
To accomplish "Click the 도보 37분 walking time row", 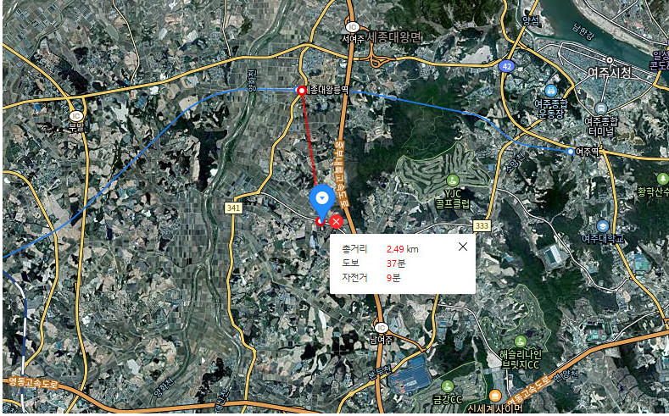I will pyautogui.click(x=374, y=263).
